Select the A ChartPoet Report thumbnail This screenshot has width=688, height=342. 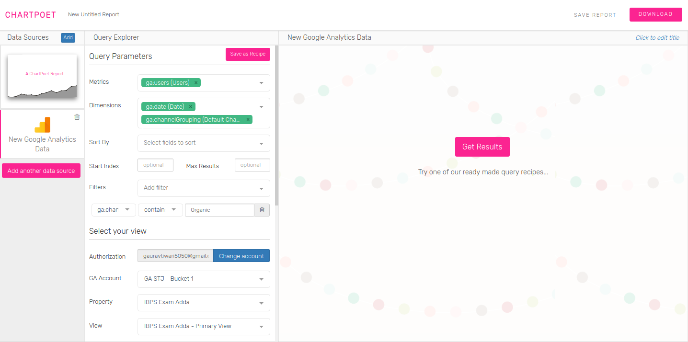tap(42, 77)
